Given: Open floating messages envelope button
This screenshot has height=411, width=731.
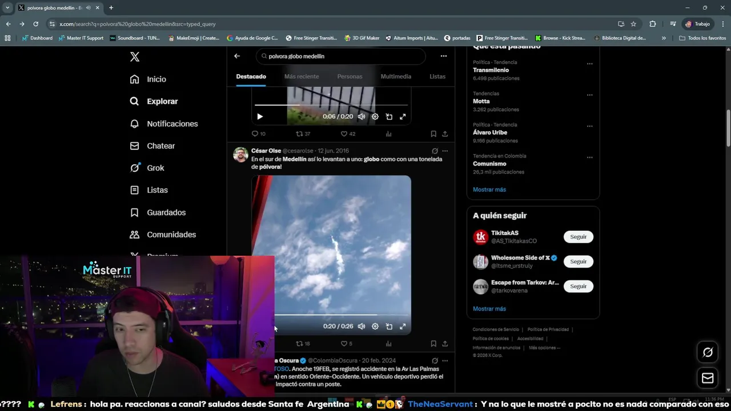Looking at the screenshot, I should [x=708, y=378].
